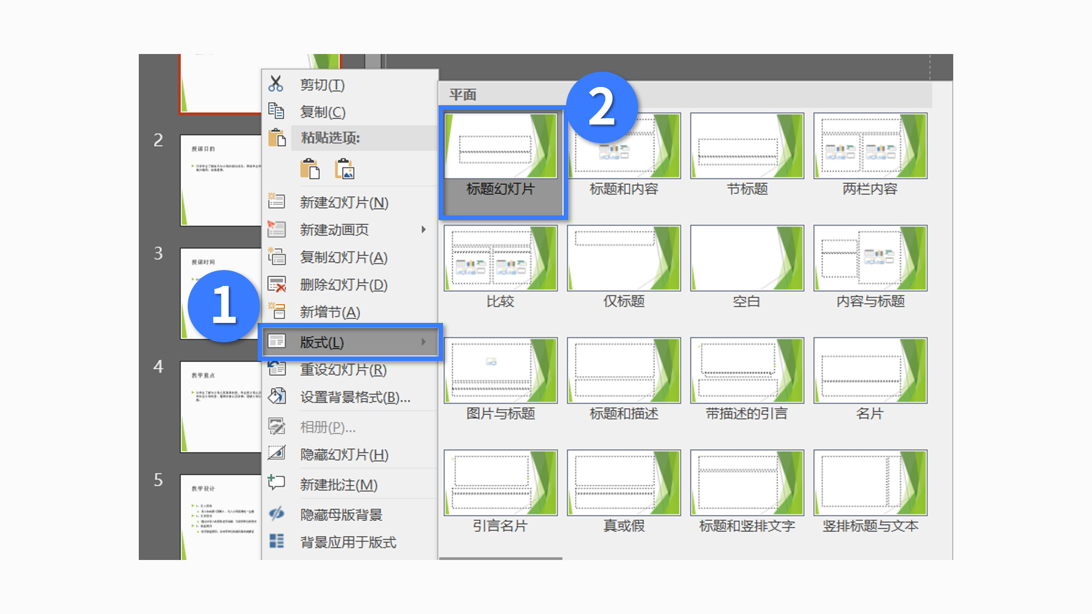Click the New Comment icon
The image size is (1092, 614).
click(x=276, y=483)
